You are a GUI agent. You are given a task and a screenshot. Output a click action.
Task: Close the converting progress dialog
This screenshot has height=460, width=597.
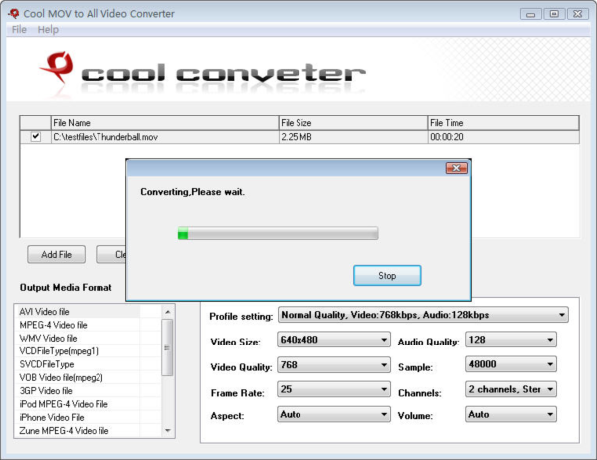pos(456,169)
